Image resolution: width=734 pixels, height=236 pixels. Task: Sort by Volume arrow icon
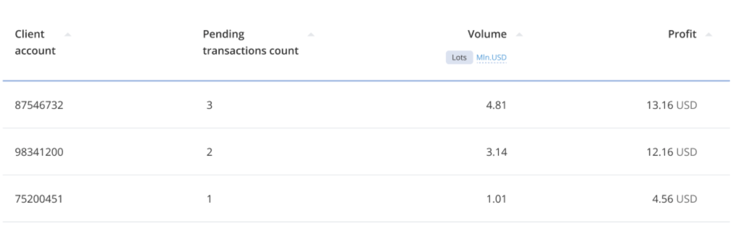(x=519, y=35)
